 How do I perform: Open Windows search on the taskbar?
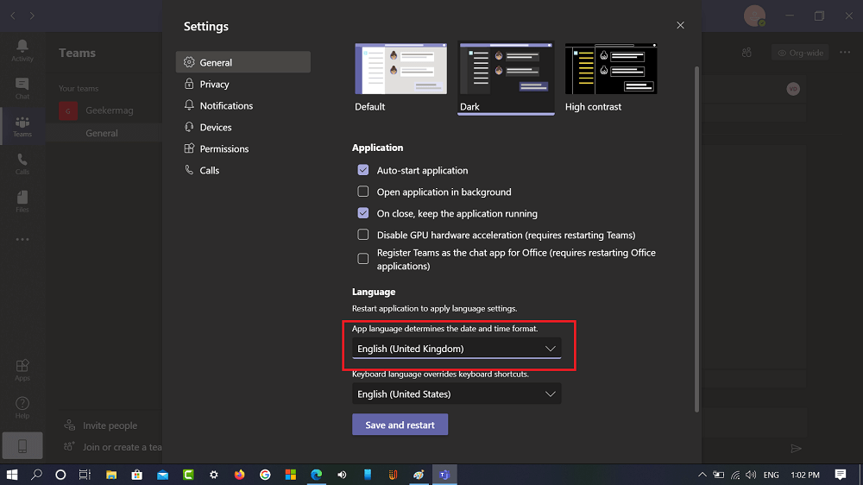(36, 475)
